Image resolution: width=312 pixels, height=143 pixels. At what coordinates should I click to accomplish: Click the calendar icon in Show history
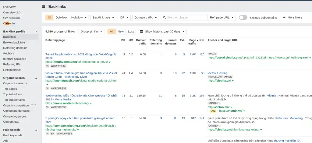[141, 31]
